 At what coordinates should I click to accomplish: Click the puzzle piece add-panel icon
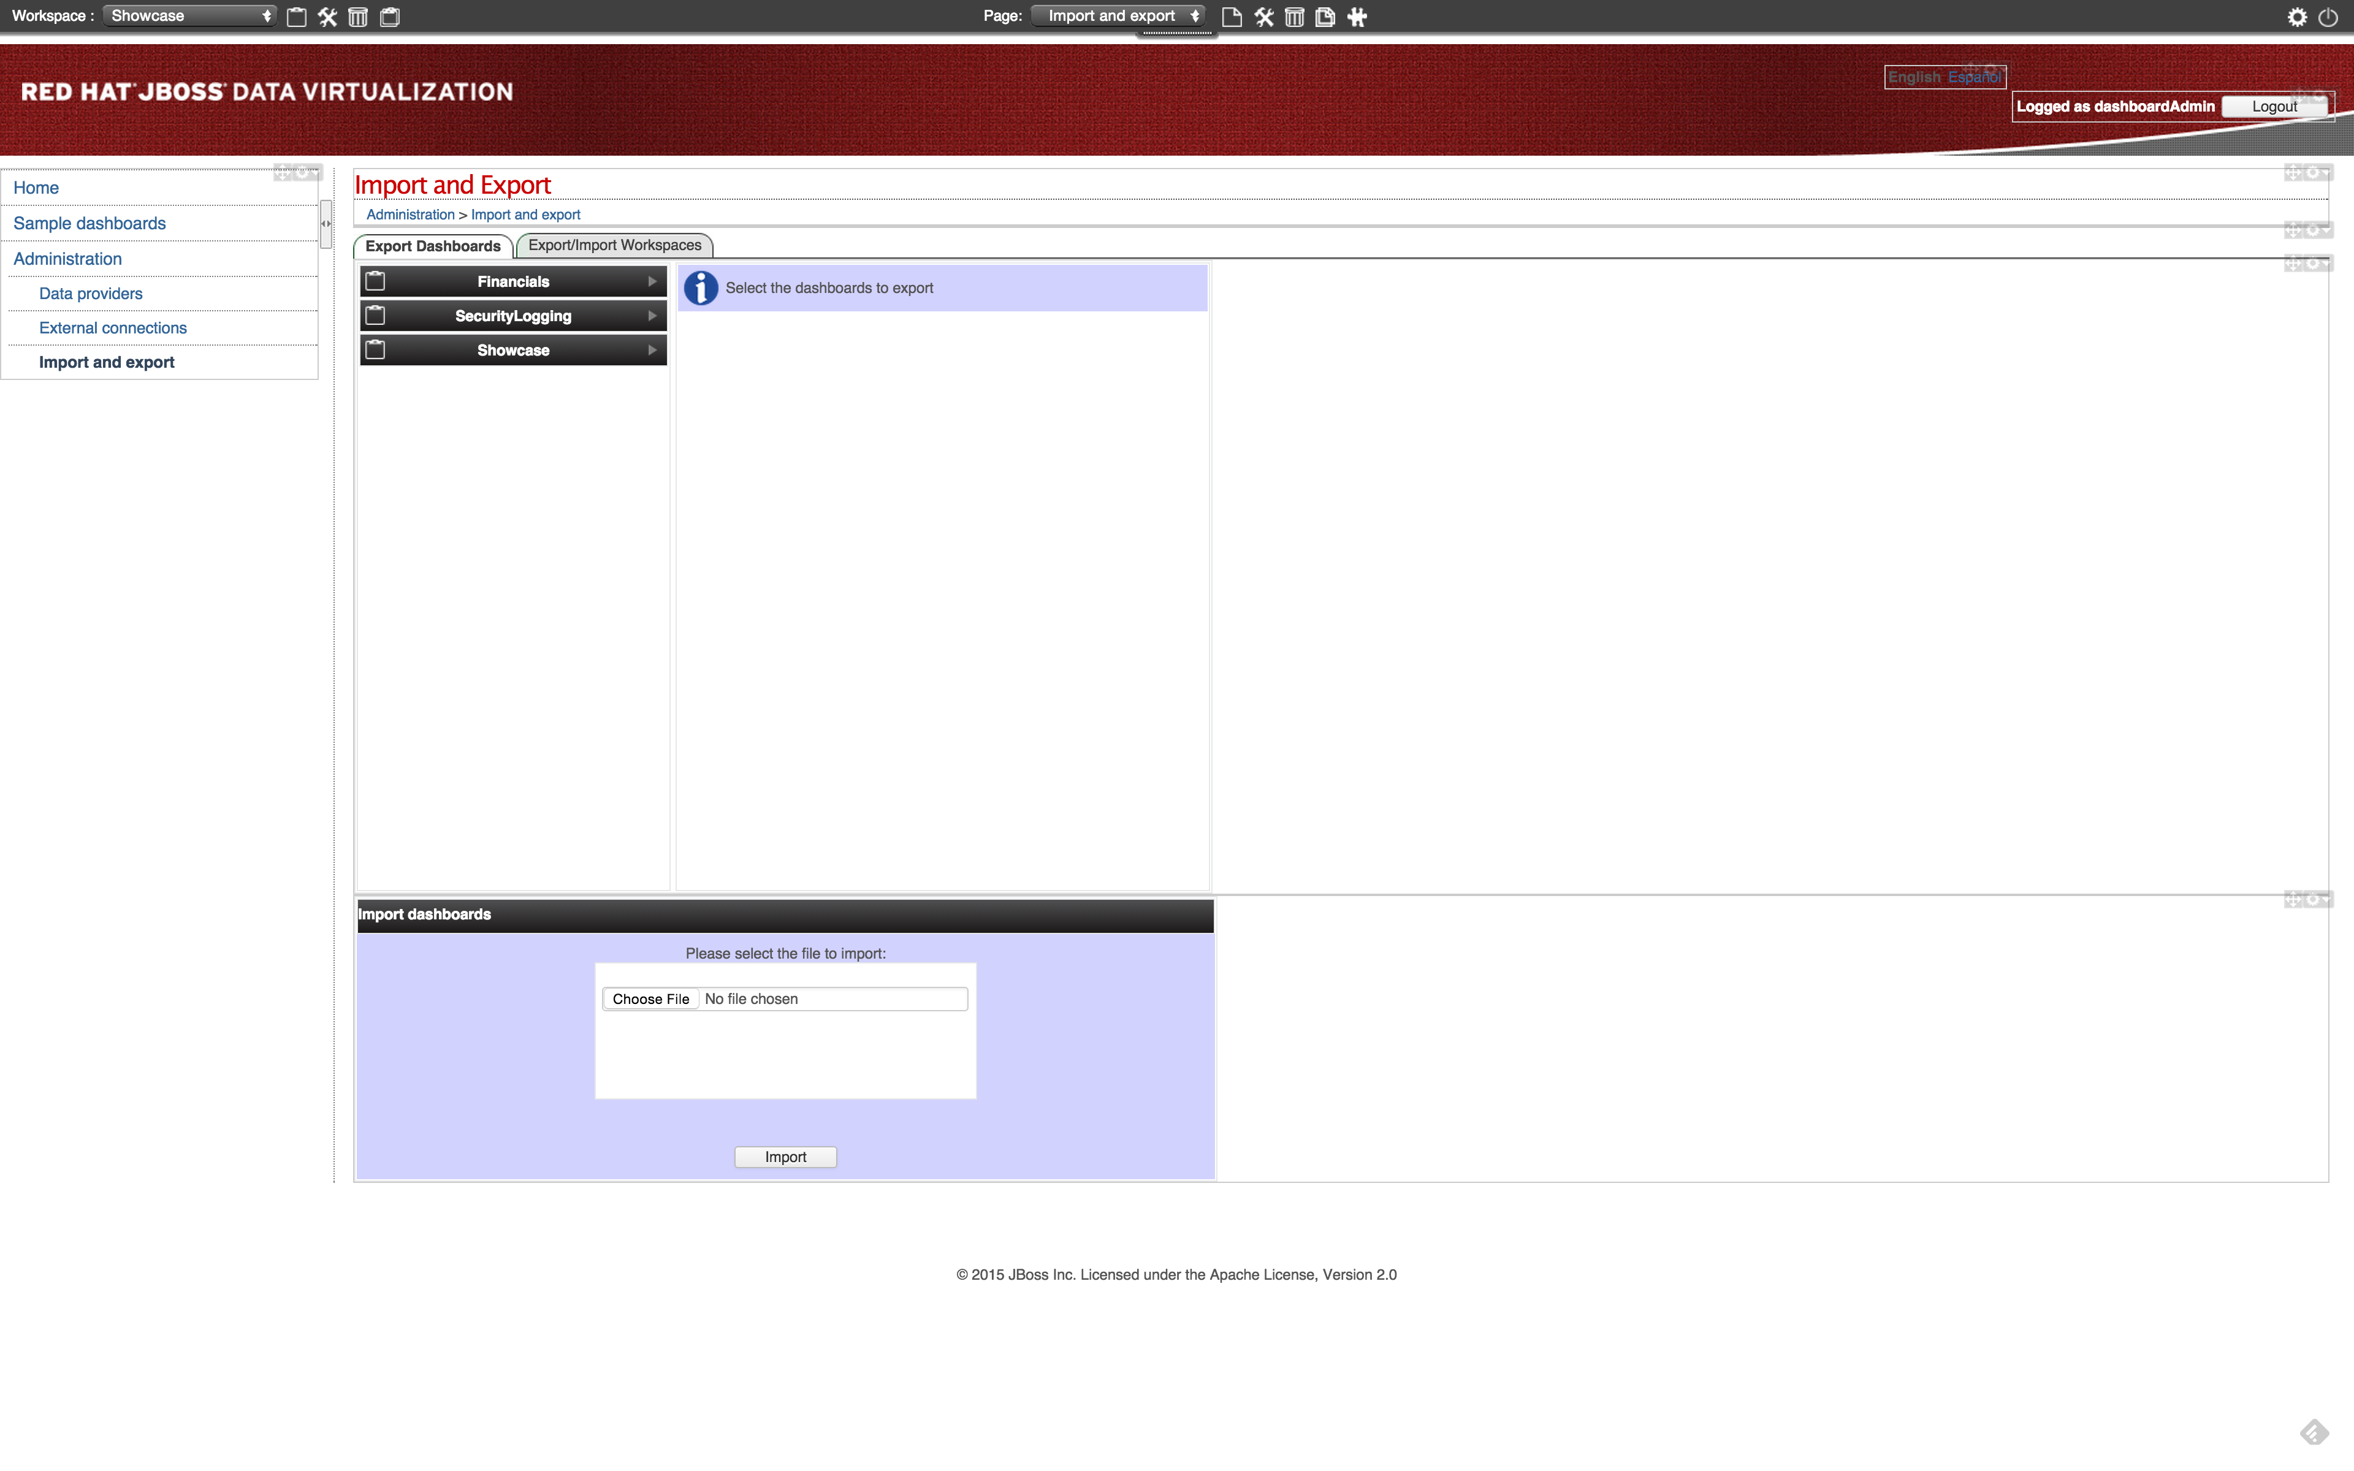coord(1357,17)
